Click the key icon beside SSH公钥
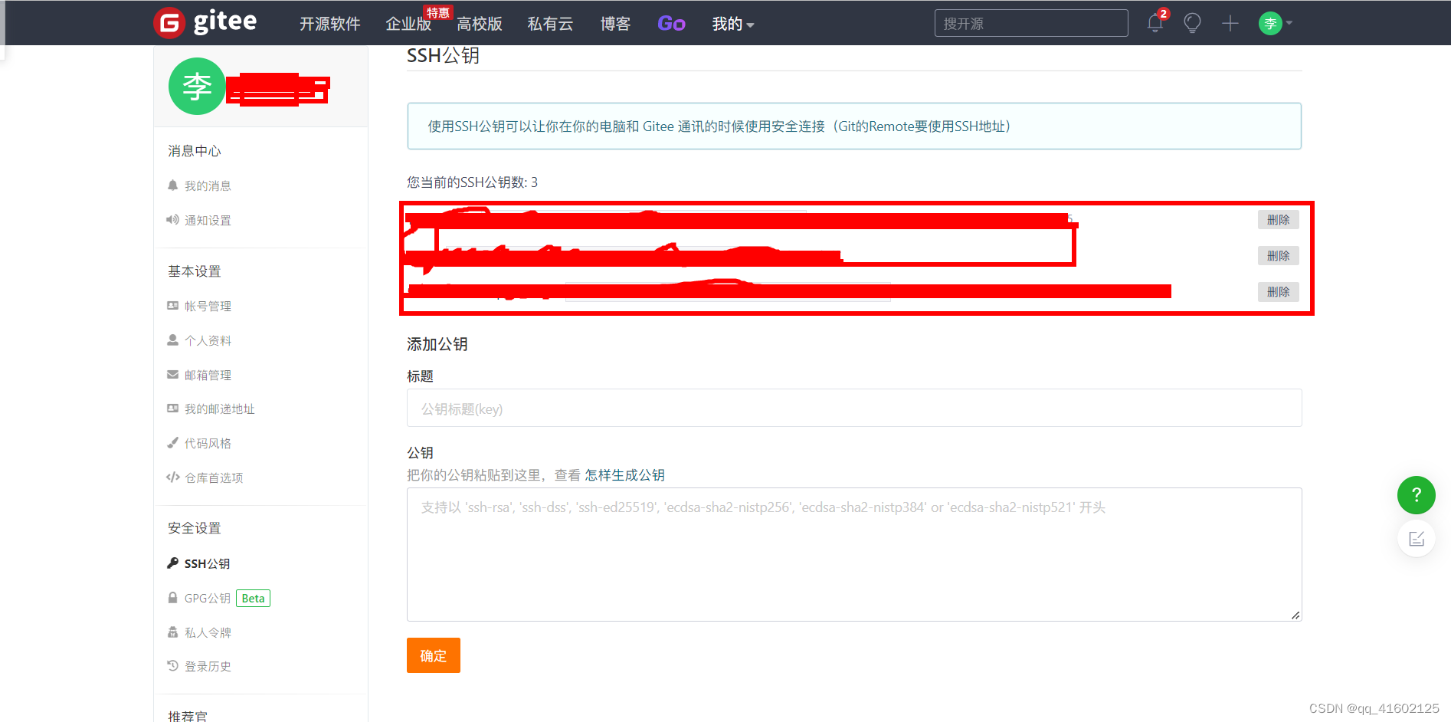The width and height of the screenshot is (1451, 722). click(x=172, y=563)
